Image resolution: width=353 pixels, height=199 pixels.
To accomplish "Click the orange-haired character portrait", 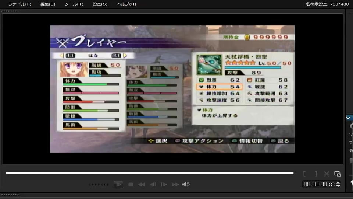I will pos(74,70).
